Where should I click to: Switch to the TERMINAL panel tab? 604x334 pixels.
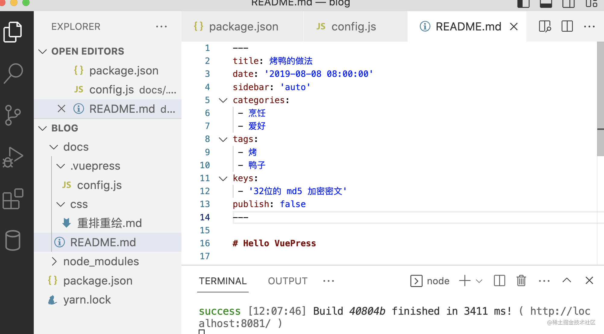click(223, 281)
